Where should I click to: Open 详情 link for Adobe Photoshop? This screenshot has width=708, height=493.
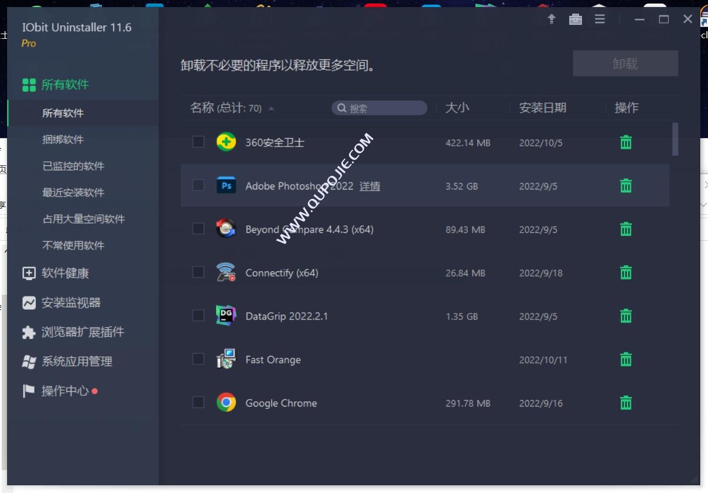(x=370, y=186)
